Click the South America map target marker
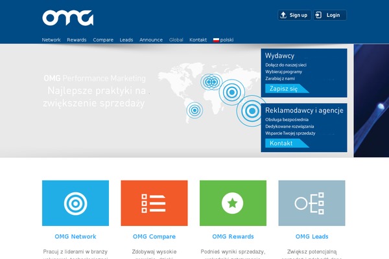389x259 pixels. click(x=194, y=110)
